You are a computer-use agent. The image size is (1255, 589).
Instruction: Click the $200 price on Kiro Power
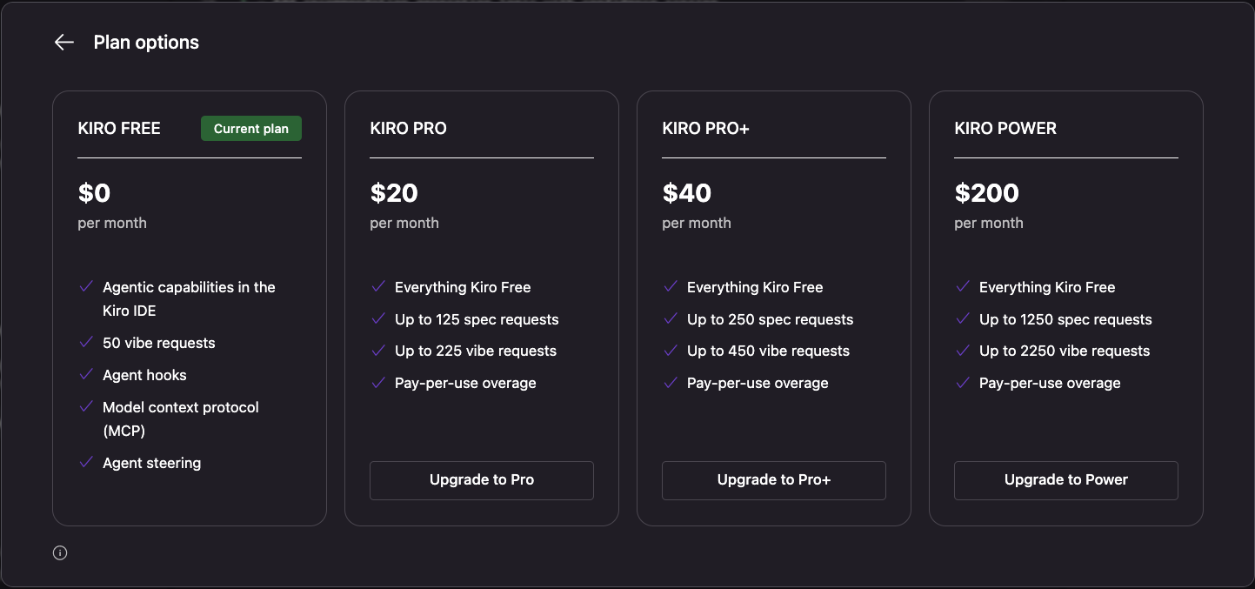coord(986,192)
